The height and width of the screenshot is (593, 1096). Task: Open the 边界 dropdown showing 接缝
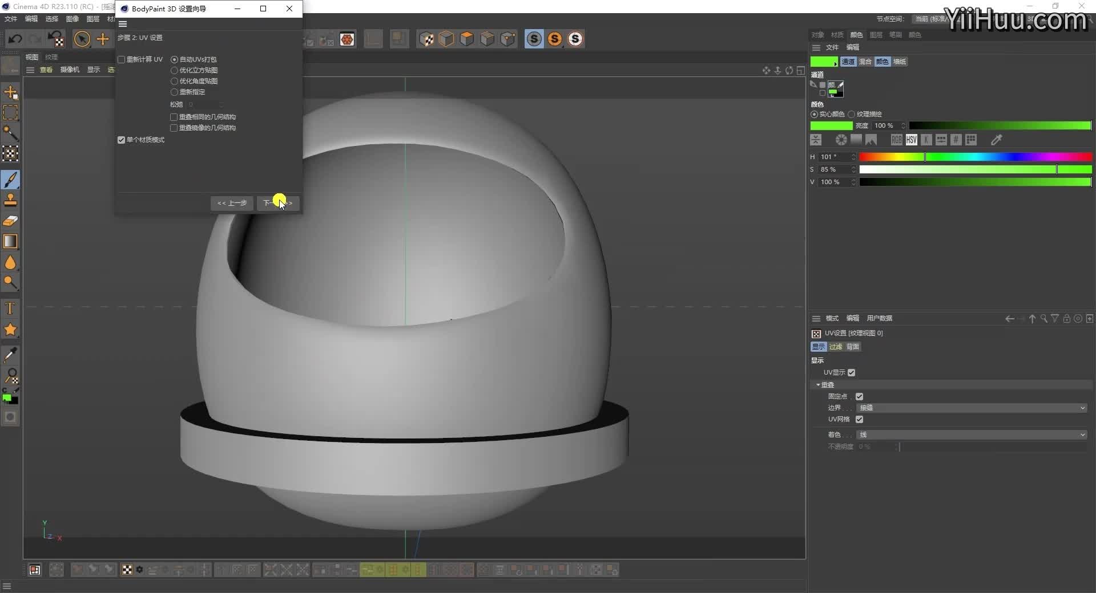coord(972,408)
